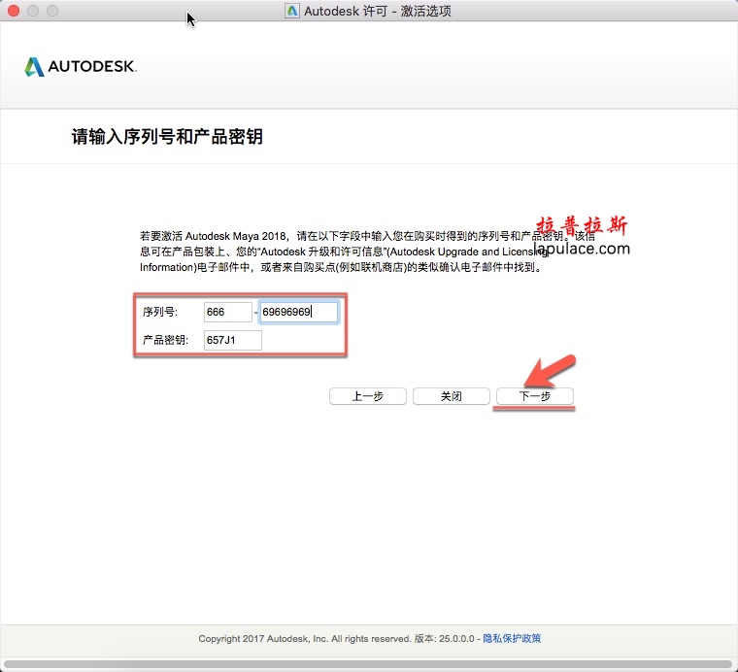Click the 关闭 (Close) button
Image resolution: width=738 pixels, height=672 pixels.
click(452, 396)
